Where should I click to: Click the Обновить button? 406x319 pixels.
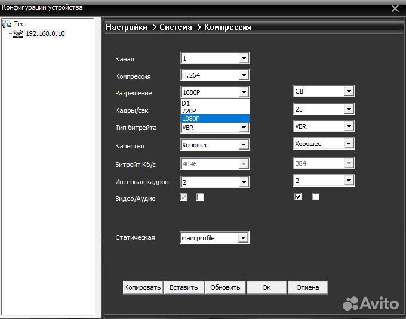[x=225, y=287]
